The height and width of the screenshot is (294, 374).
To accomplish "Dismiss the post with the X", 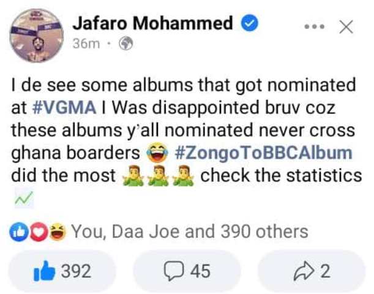I will click(346, 27).
